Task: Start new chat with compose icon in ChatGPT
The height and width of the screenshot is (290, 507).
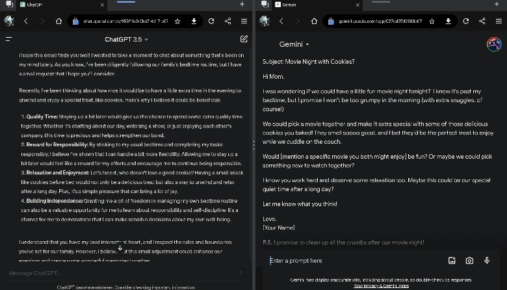Action: pyautogui.click(x=244, y=39)
